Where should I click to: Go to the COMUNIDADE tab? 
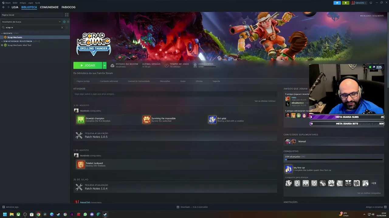[x=49, y=7]
